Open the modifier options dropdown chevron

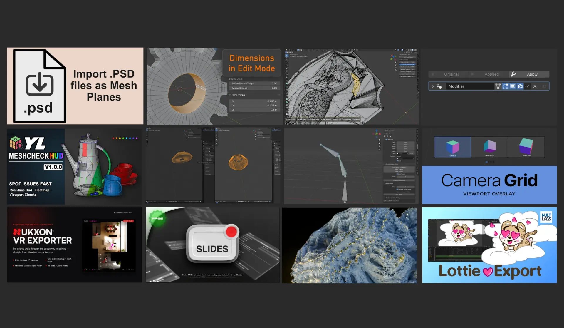click(x=527, y=86)
